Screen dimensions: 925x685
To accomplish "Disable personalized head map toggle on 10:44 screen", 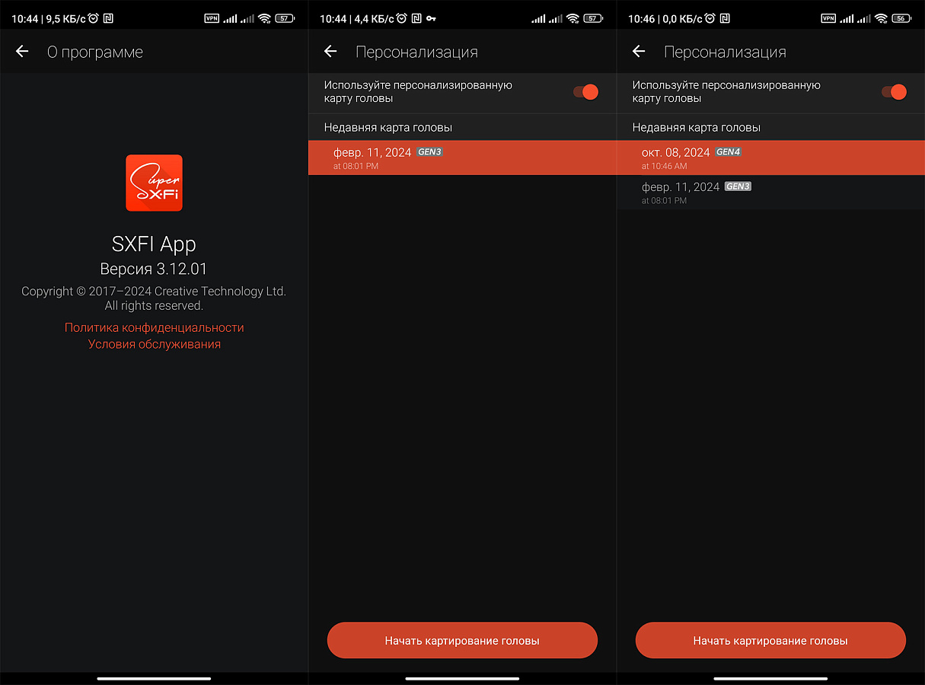I will coord(585,92).
